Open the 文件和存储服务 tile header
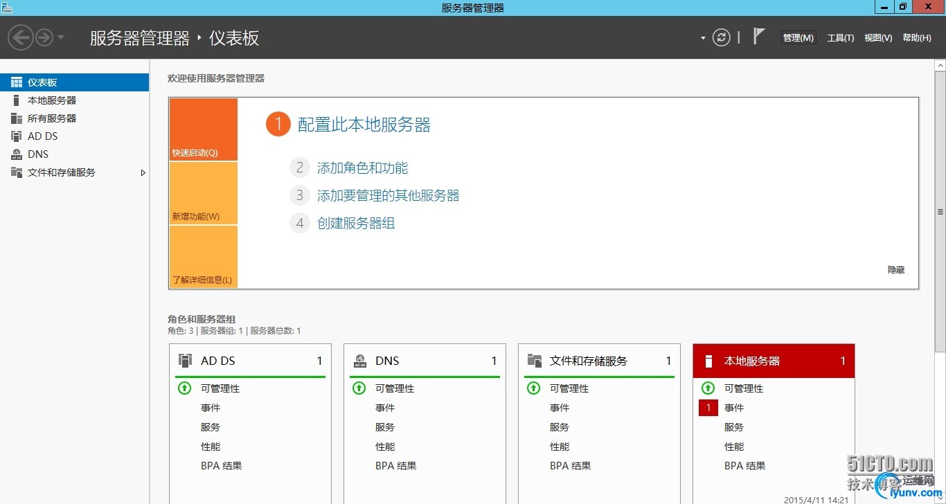Viewport: 946px width, 504px height. point(599,361)
